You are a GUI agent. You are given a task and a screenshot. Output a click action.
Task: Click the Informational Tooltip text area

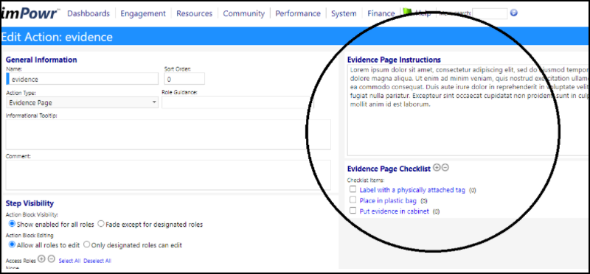(168, 135)
